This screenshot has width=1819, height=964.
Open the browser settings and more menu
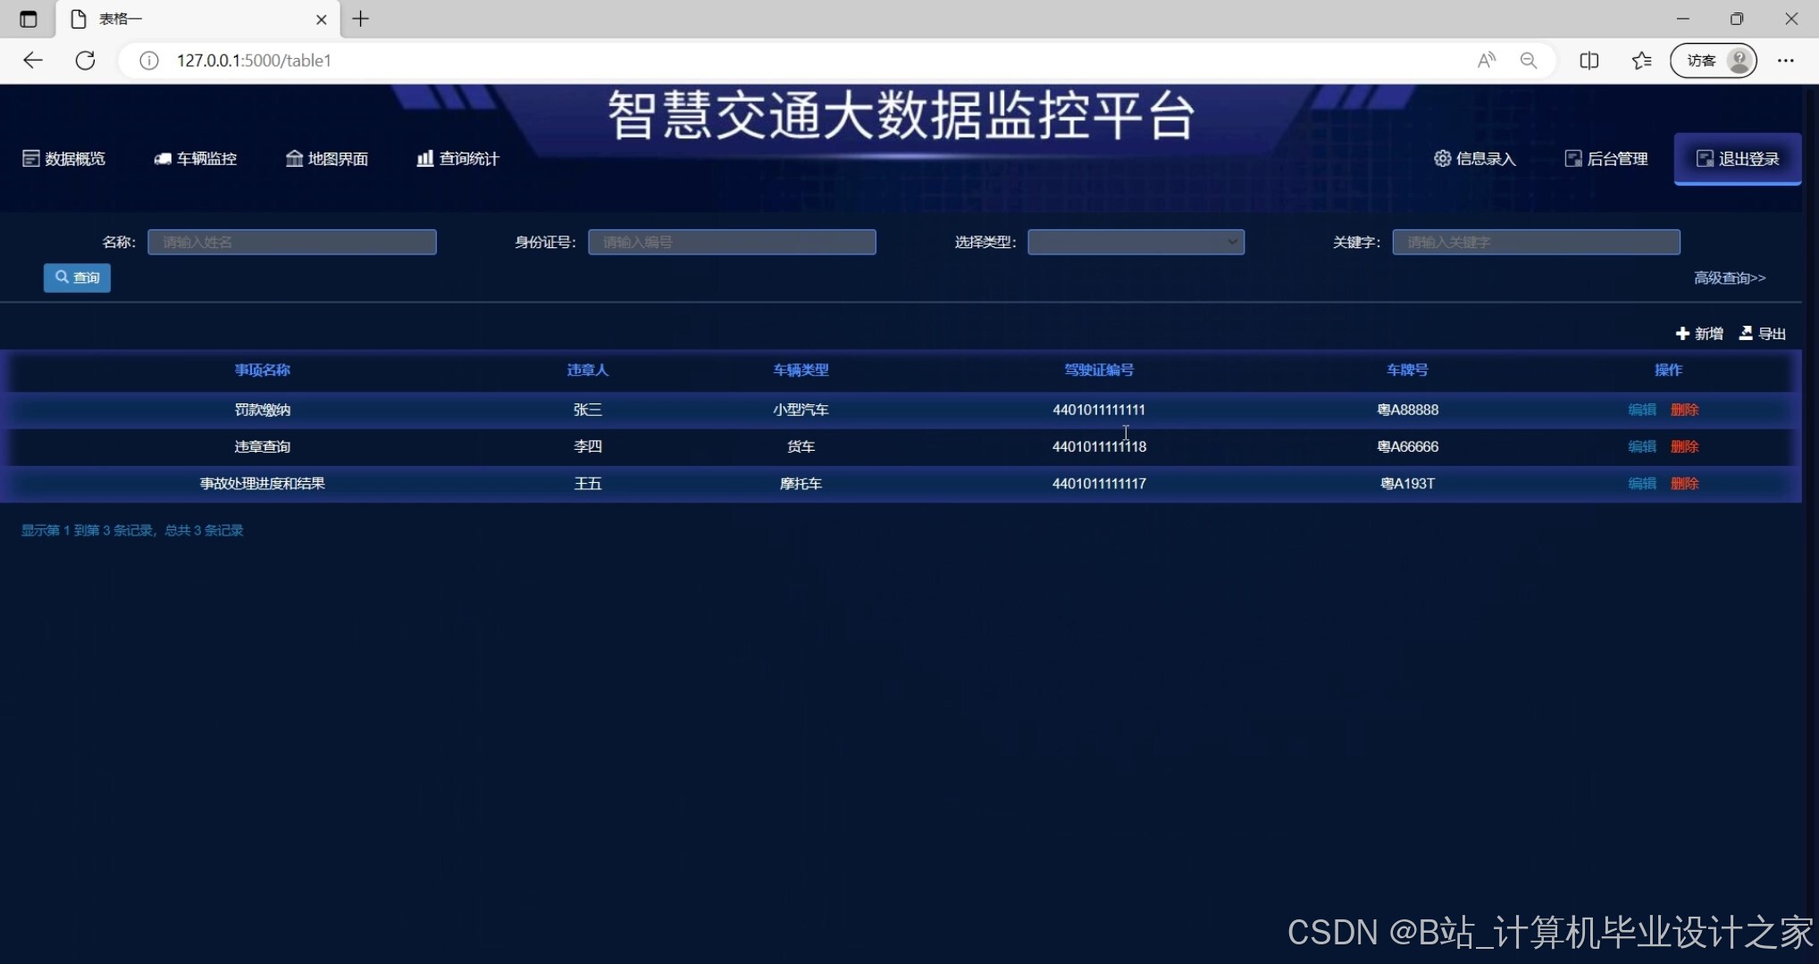tap(1785, 60)
